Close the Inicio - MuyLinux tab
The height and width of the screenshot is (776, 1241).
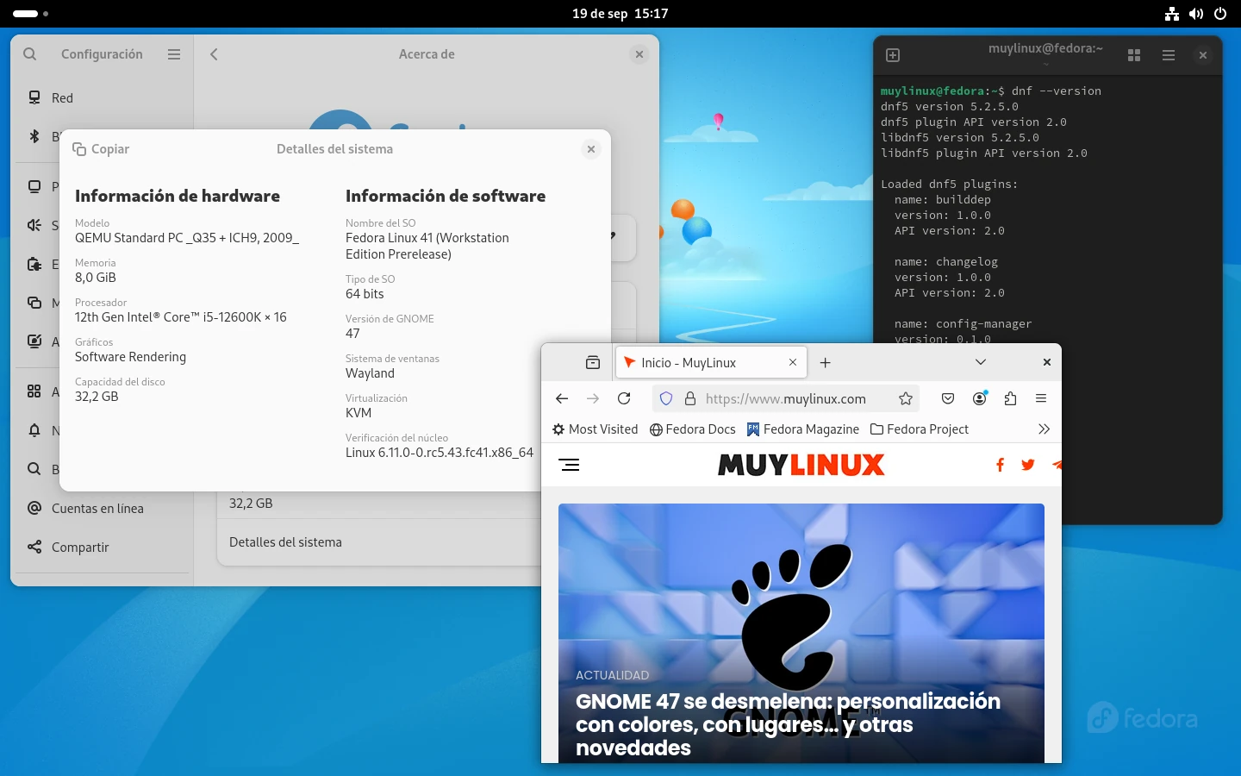[793, 362]
